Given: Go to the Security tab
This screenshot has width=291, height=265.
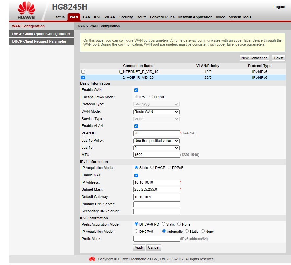Looking at the screenshot, I should pyautogui.click(x=126, y=17).
